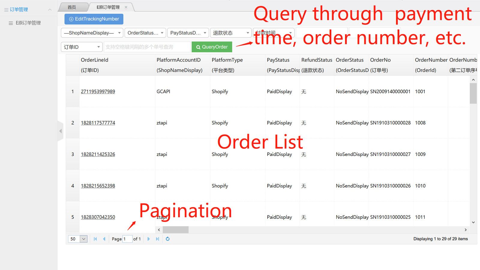Open order link 1828215652398
The width and height of the screenshot is (480, 270).
point(98,186)
